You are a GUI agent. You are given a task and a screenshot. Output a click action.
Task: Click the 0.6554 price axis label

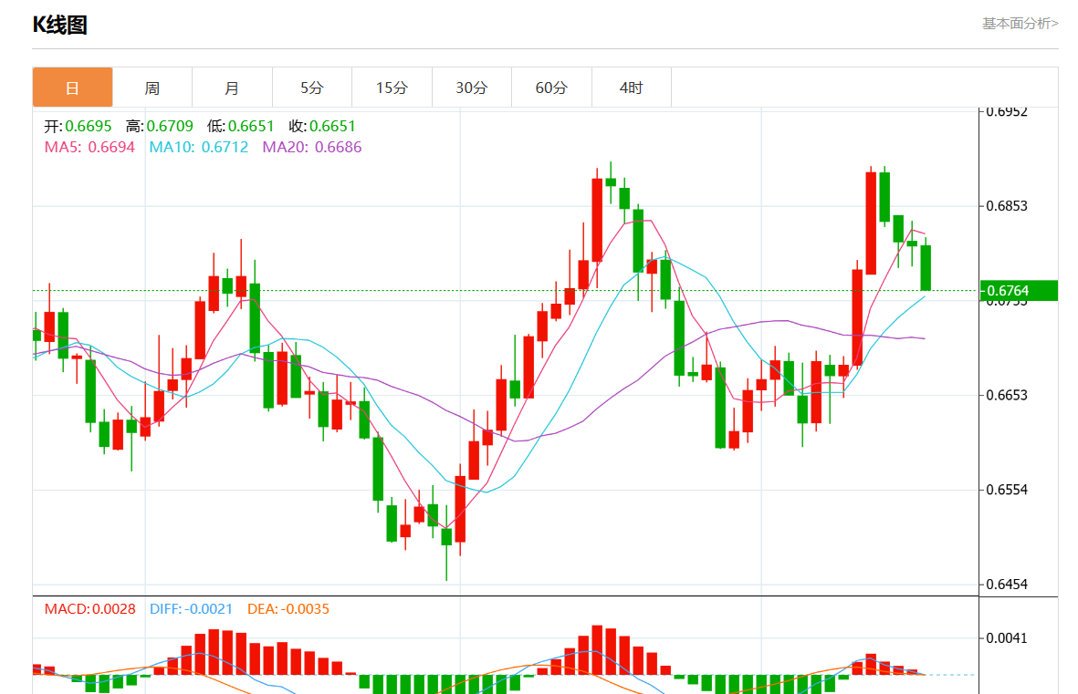click(1007, 490)
